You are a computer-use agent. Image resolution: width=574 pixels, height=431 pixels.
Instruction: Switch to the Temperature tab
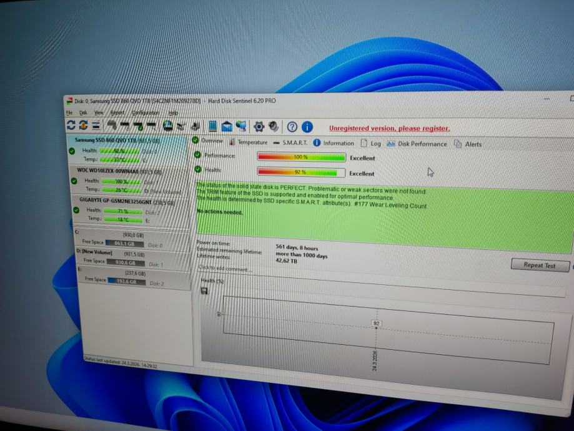pyautogui.click(x=249, y=142)
